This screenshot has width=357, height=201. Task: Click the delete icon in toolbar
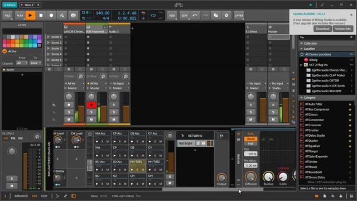pyautogui.click(x=226, y=15)
